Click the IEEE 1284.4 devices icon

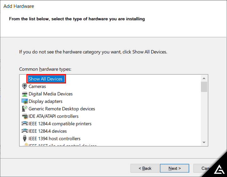[25, 131]
